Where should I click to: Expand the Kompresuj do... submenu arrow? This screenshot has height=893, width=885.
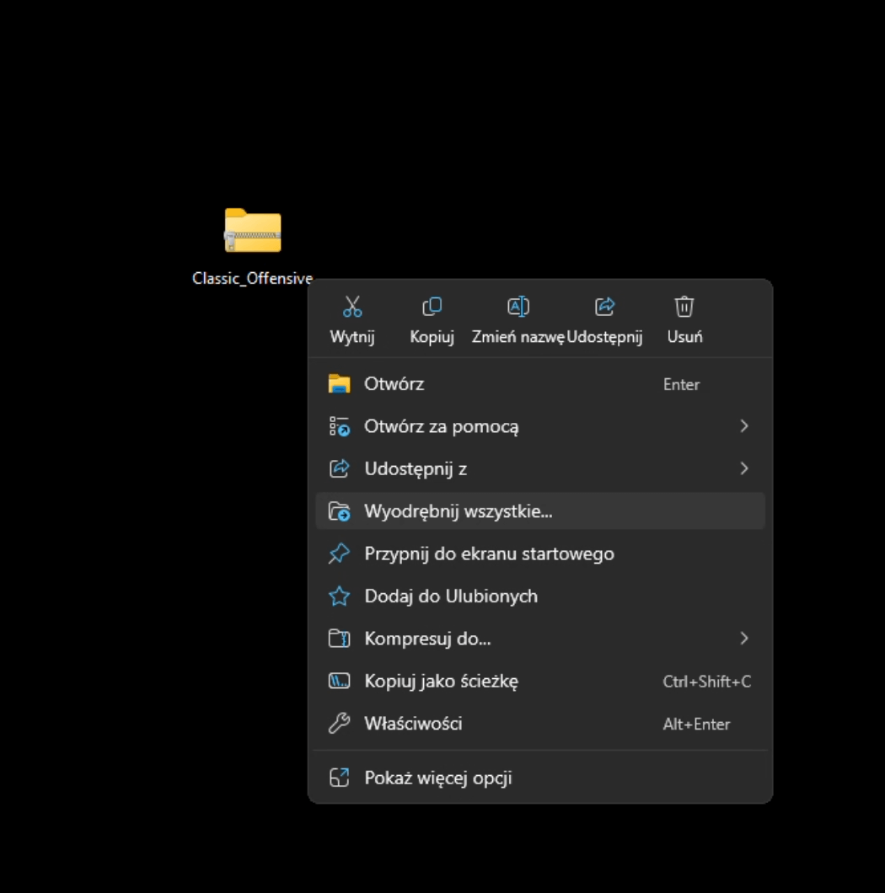pos(743,639)
